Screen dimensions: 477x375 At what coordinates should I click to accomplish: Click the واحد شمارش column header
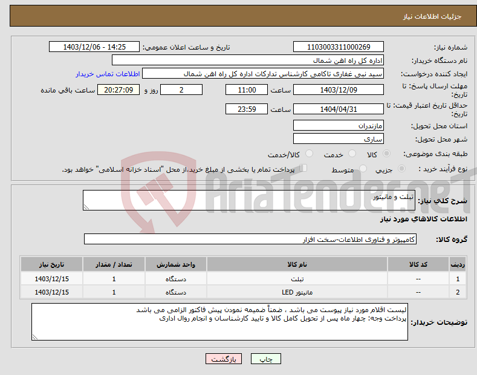click(176, 264)
